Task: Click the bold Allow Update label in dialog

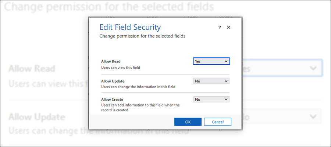Action: pyautogui.click(x=113, y=81)
